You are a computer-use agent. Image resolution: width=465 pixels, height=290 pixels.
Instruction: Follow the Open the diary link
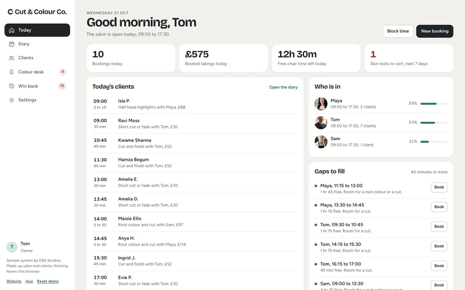click(x=283, y=87)
